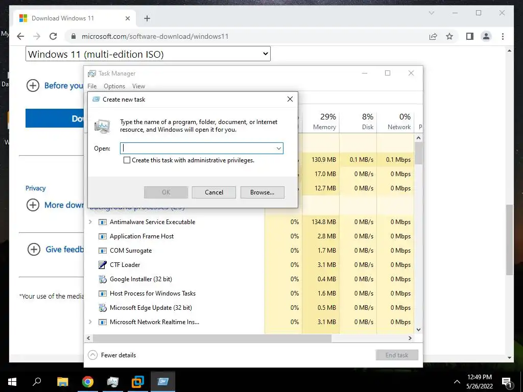Open a new Chrome tab with plus

pyautogui.click(x=147, y=18)
